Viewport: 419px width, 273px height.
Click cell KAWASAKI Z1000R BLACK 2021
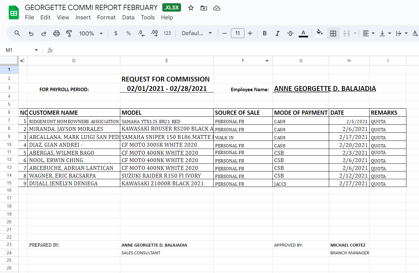click(x=167, y=183)
